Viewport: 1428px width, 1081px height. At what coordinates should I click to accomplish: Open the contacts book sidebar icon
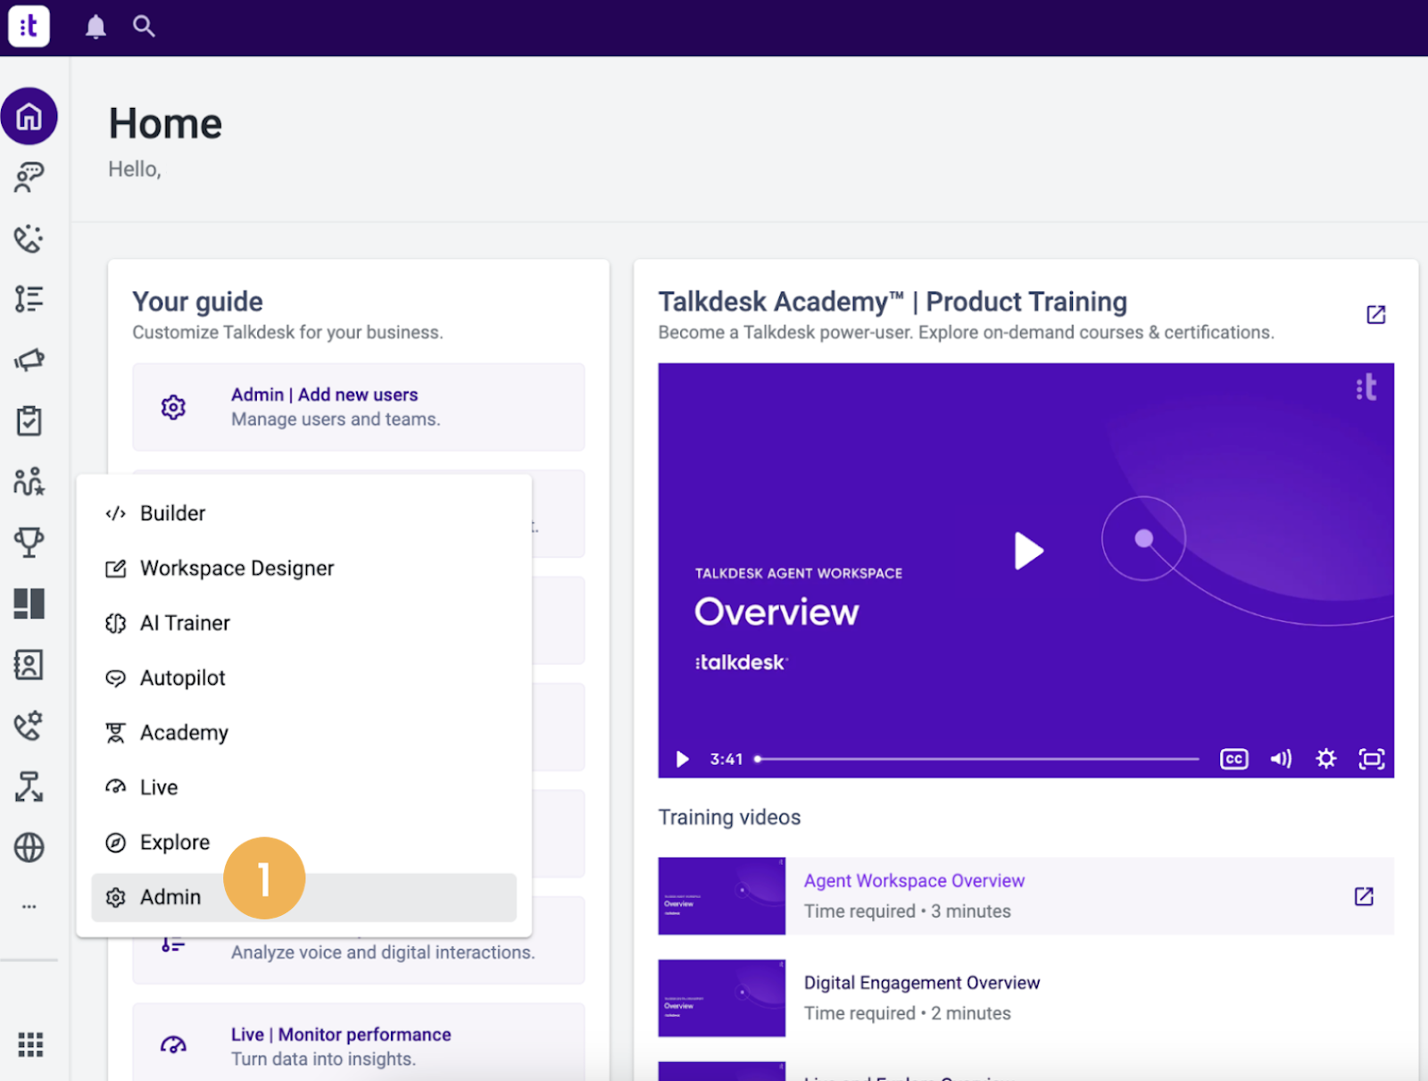pos(29,664)
